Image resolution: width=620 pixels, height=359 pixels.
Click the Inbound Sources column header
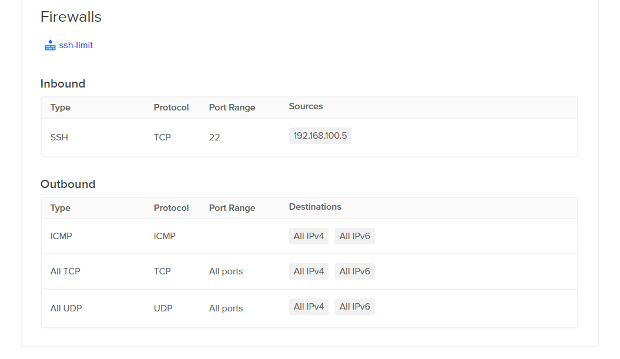click(x=306, y=106)
